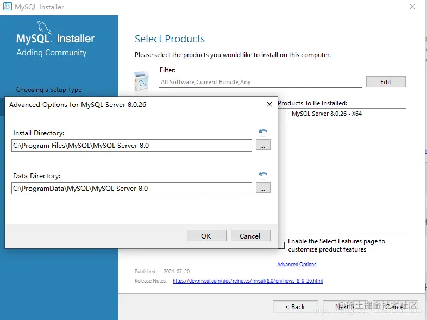Click the MySQL product box icon
Viewport: 427px width, 320px height.
click(142, 80)
